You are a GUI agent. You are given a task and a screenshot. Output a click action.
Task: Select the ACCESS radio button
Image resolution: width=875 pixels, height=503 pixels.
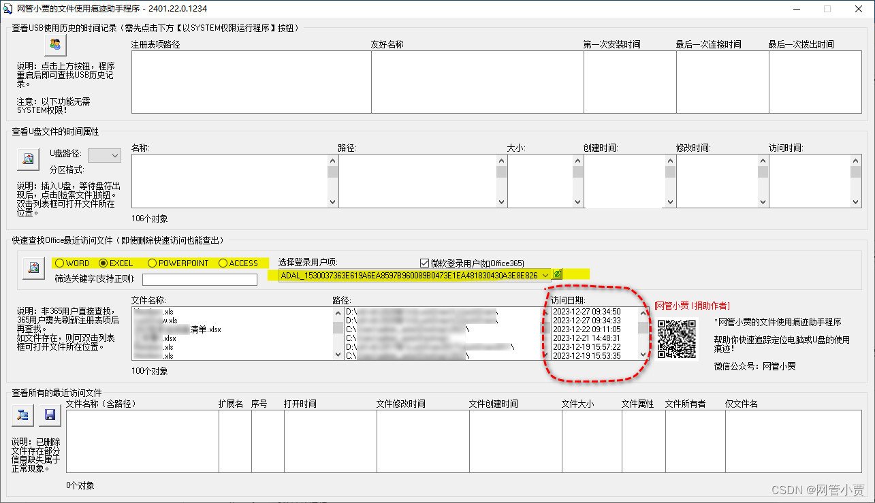point(238,263)
